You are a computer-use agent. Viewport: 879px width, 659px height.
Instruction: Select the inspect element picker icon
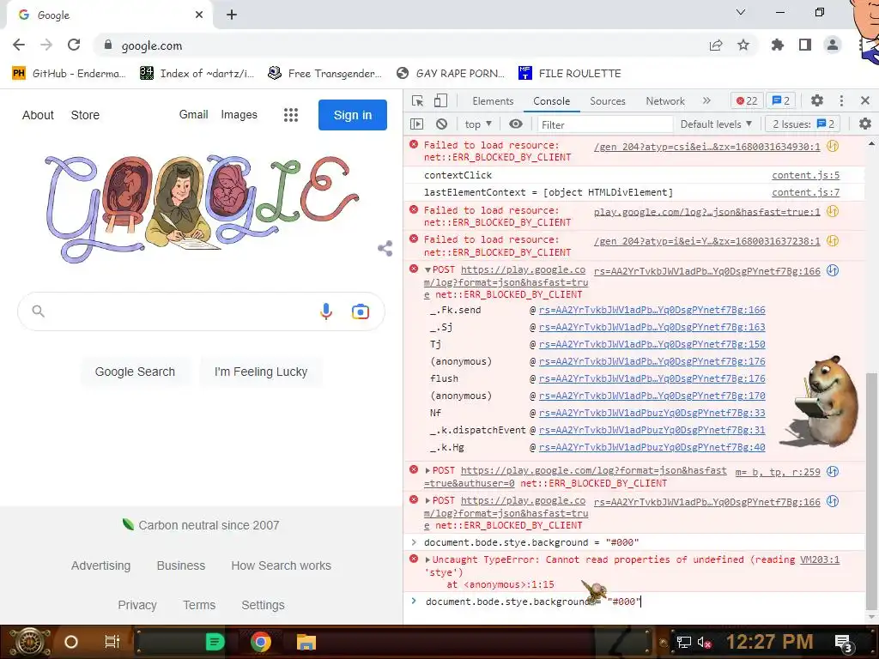(x=417, y=101)
